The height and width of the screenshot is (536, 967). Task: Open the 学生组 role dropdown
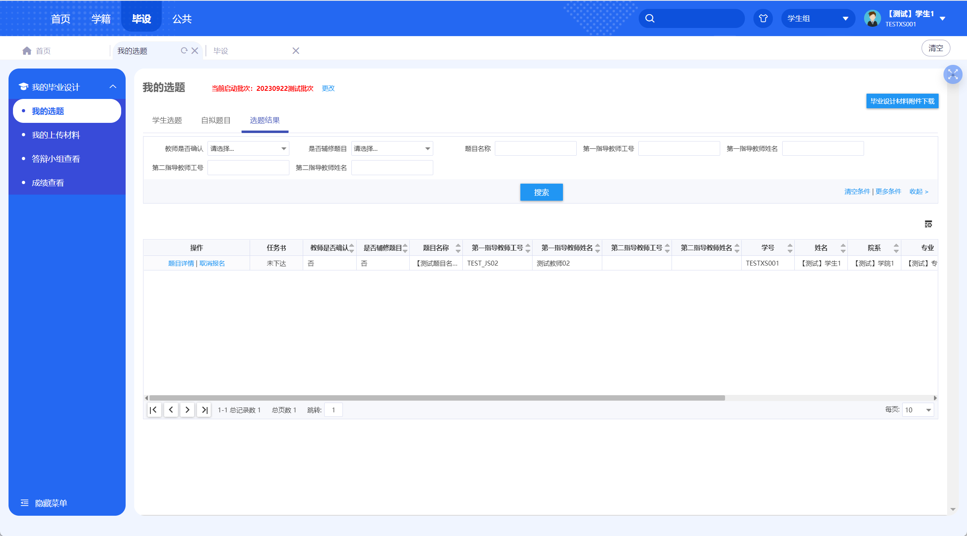[x=818, y=19]
